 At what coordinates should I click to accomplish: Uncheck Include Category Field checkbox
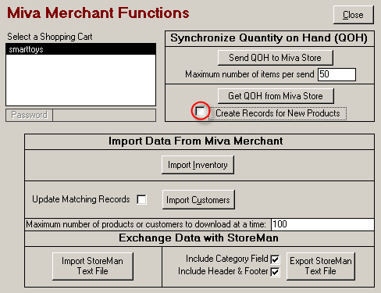[x=275, y=259]
